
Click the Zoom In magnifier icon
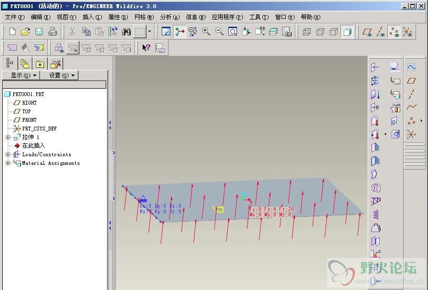click(206, 32)
